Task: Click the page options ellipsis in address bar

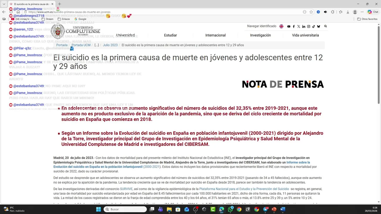Action: point(305,12)
